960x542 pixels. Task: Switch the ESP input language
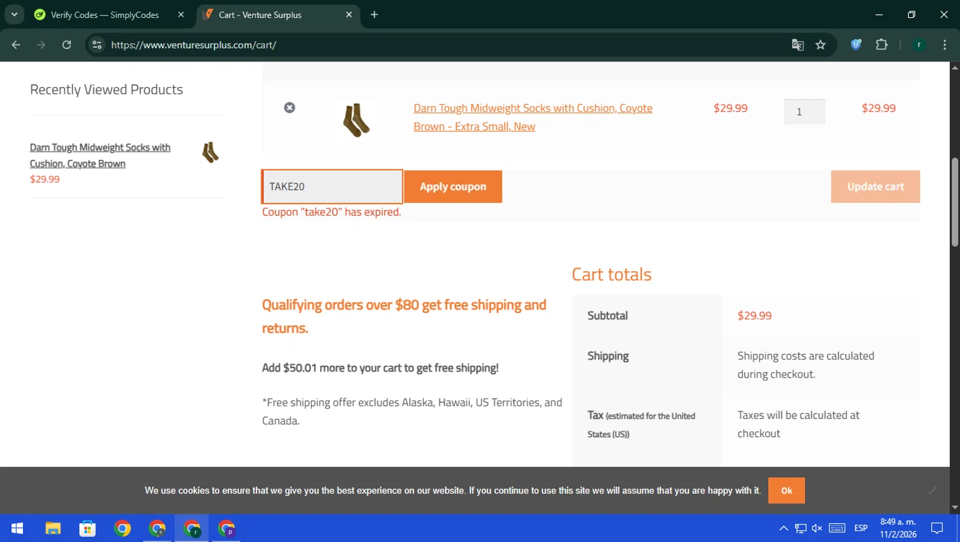[861, 529]
